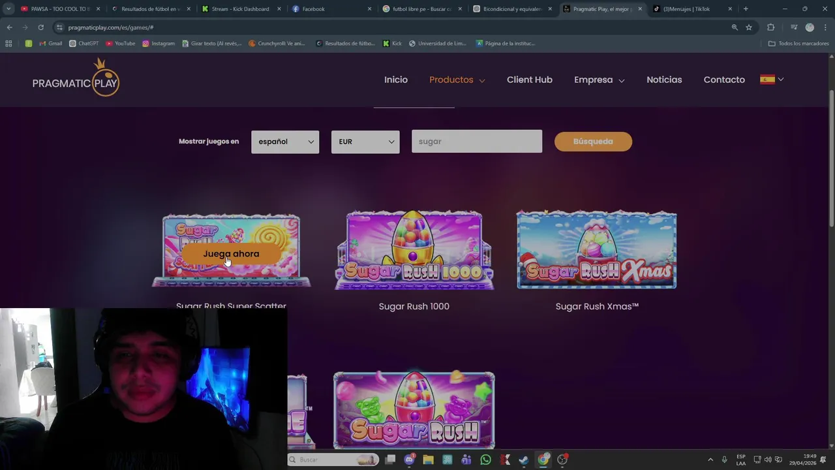Open Contacto in the navigation

coord(724,80)
